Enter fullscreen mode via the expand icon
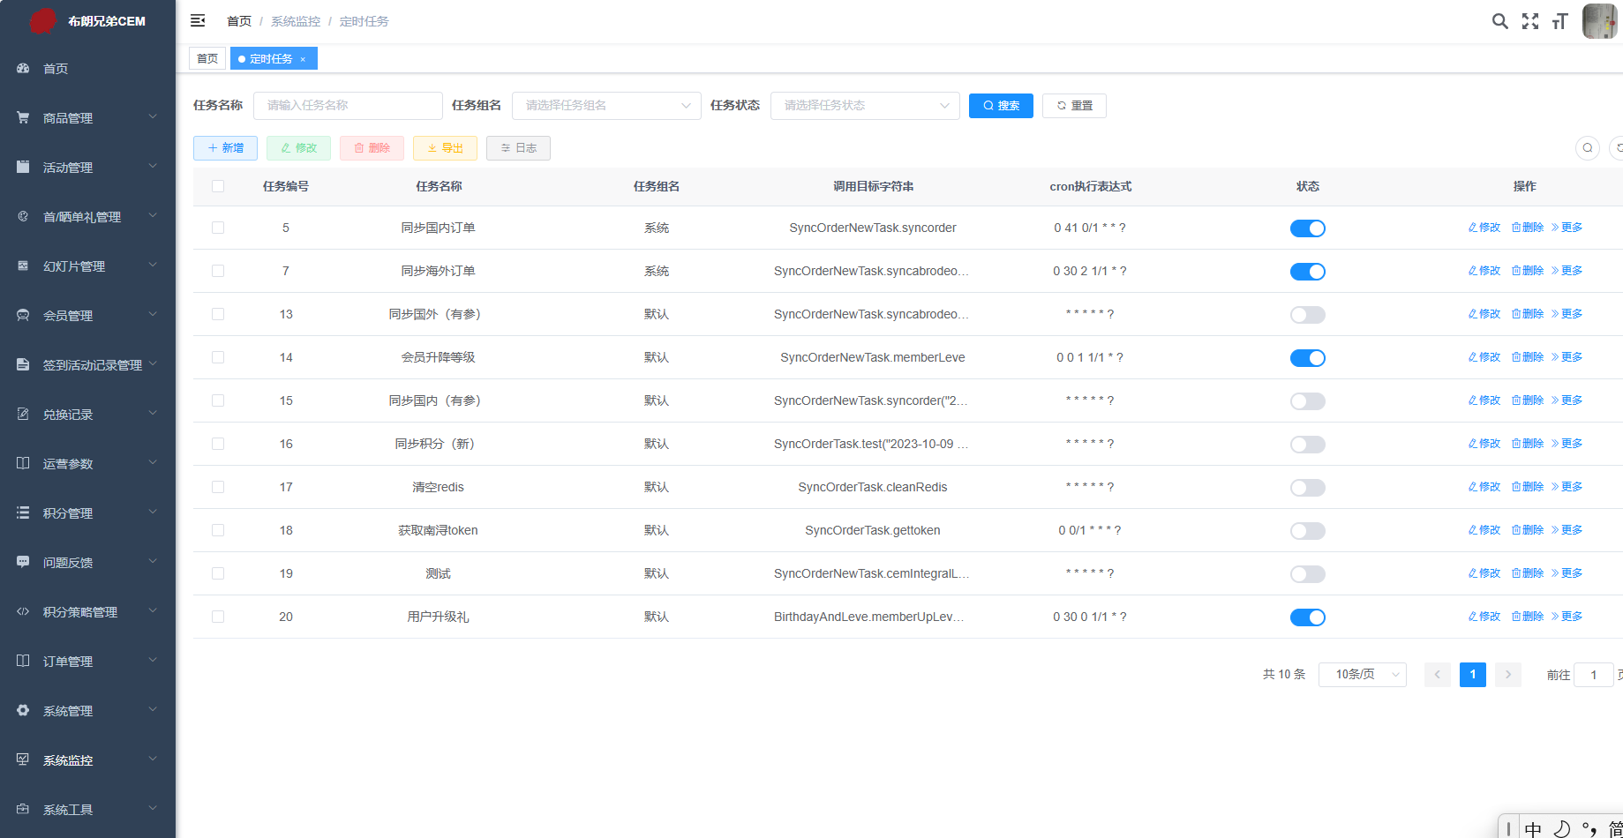 1530,21
